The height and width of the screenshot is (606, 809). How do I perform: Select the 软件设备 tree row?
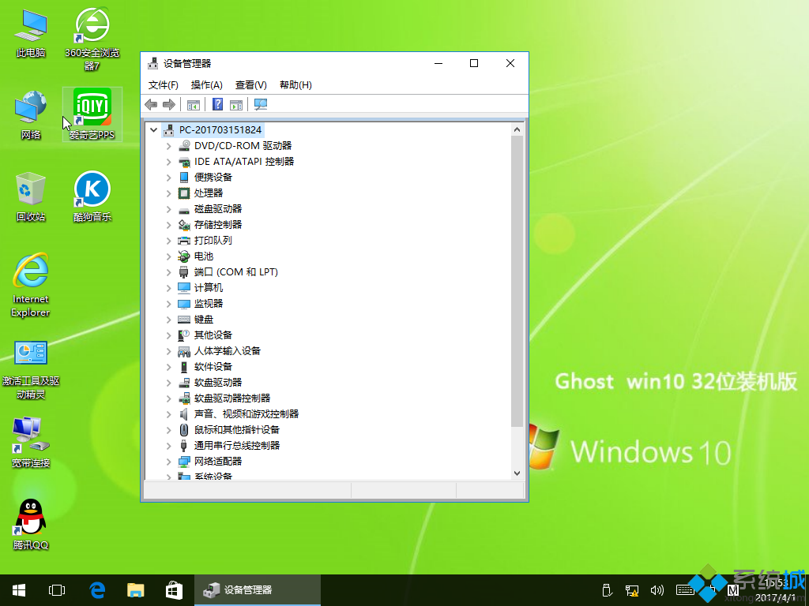pos(213,367)
